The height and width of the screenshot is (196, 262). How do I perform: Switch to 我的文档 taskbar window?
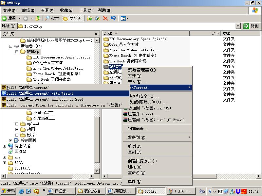[91, 191]
